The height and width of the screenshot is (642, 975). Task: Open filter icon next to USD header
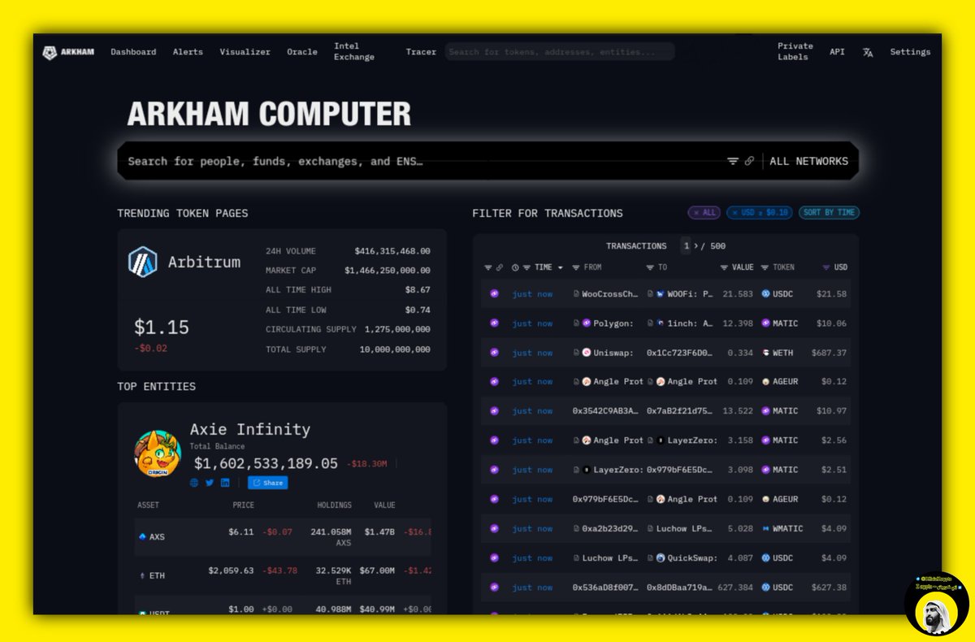click(x=826, y=267)
